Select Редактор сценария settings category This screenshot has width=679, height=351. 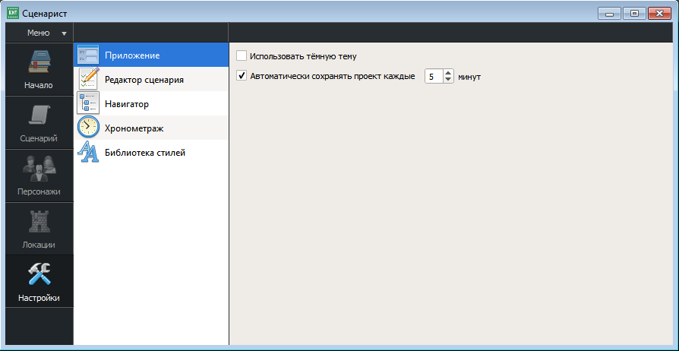point(151,79)
